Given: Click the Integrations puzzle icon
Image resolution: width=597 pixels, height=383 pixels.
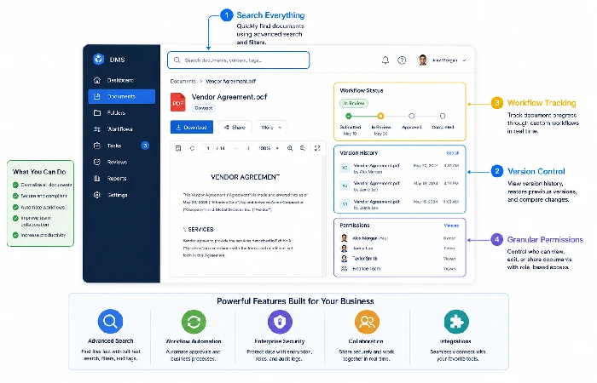Looking at the screenshot, I should [456, 322].
